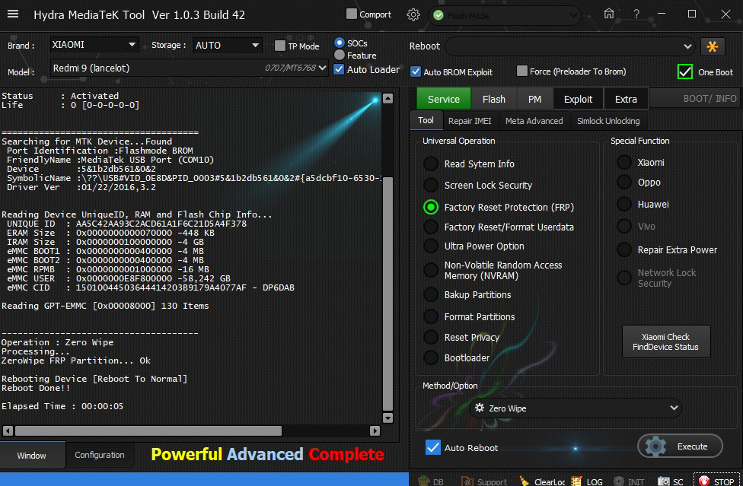Select the NVRAM radio option
The width and height of the screenshot is (743, 486).
tap(431, 270)
